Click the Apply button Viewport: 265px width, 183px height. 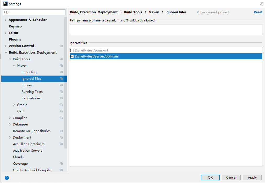[x=252, y=178]
